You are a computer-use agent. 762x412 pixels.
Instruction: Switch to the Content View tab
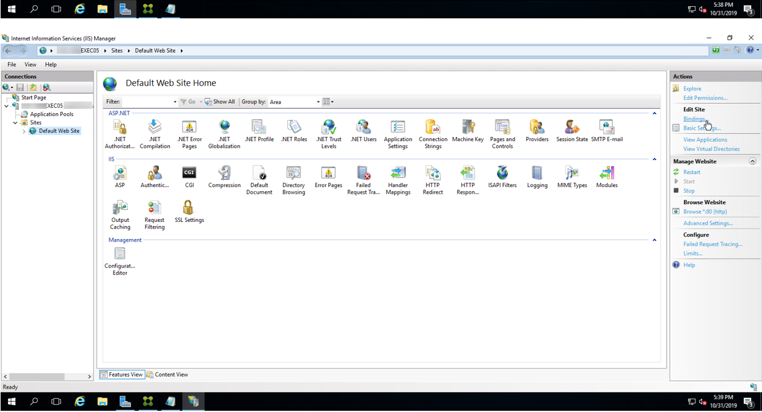167,375
